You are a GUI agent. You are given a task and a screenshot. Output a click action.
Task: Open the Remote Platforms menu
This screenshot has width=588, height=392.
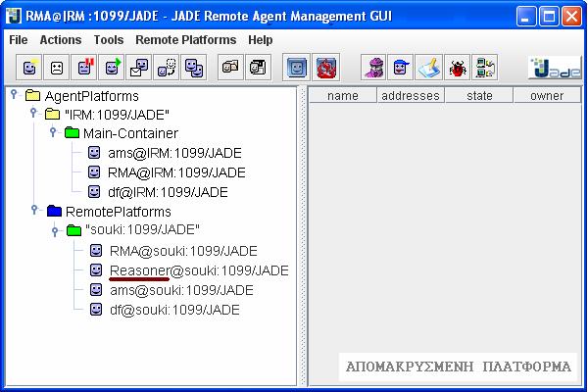[186, 40]
